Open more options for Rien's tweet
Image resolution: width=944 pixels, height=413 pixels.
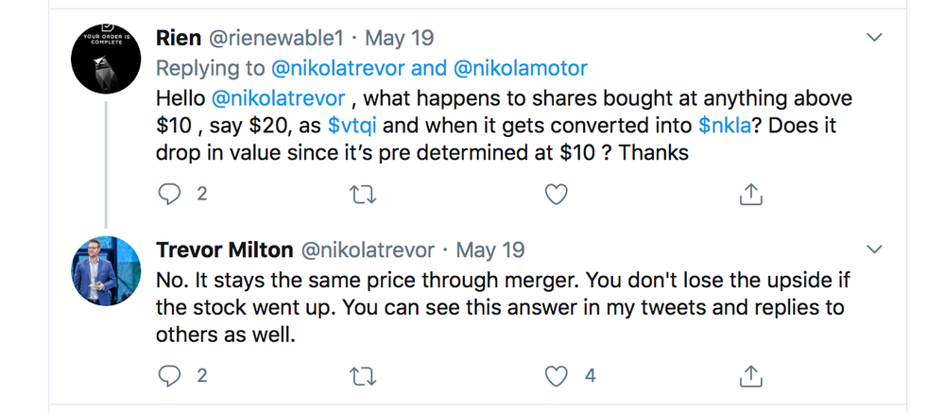tap(875, 38)
